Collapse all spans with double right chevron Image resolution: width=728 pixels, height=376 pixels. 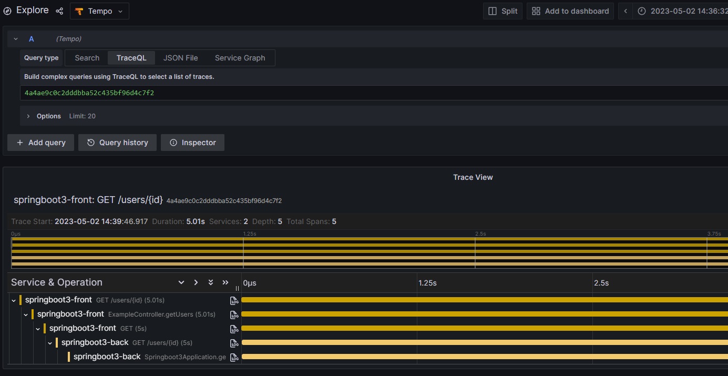click(x=225, y=282)
